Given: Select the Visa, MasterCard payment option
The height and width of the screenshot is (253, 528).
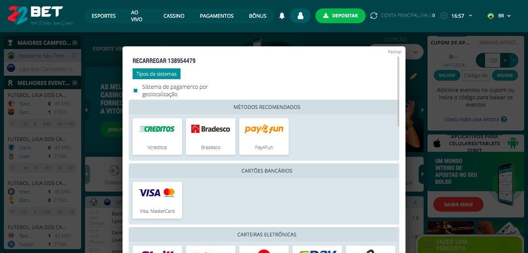Looking at the screenshot, I should [157, 200].
